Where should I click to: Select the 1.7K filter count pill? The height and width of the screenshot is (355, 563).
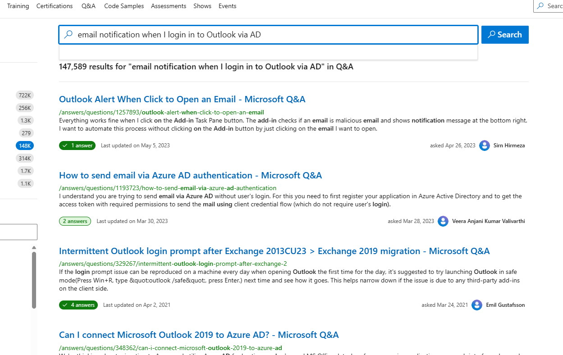click(x=25, y=171)
